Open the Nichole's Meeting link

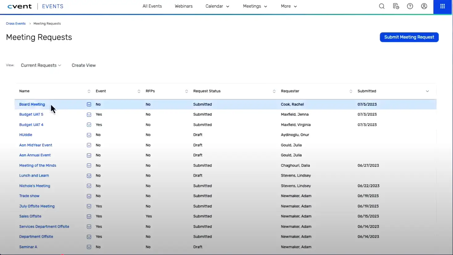tap(35, 186)
